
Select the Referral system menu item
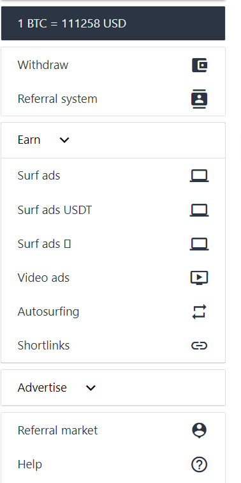(113, 99)
